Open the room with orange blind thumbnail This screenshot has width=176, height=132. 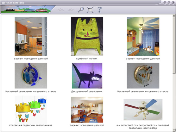point(31,36)
